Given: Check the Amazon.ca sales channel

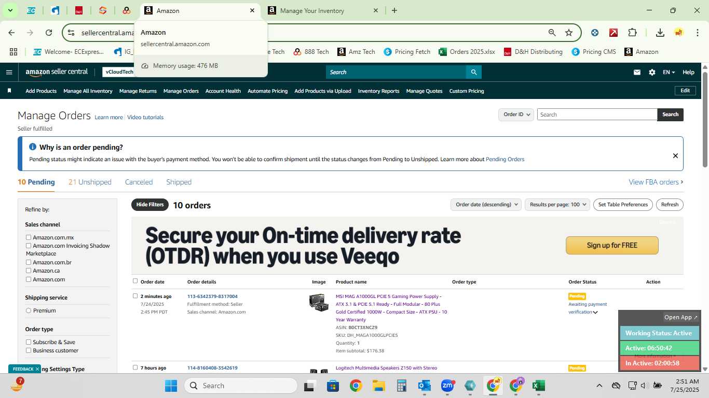Looking at the screenshot, I should [29, 271].
